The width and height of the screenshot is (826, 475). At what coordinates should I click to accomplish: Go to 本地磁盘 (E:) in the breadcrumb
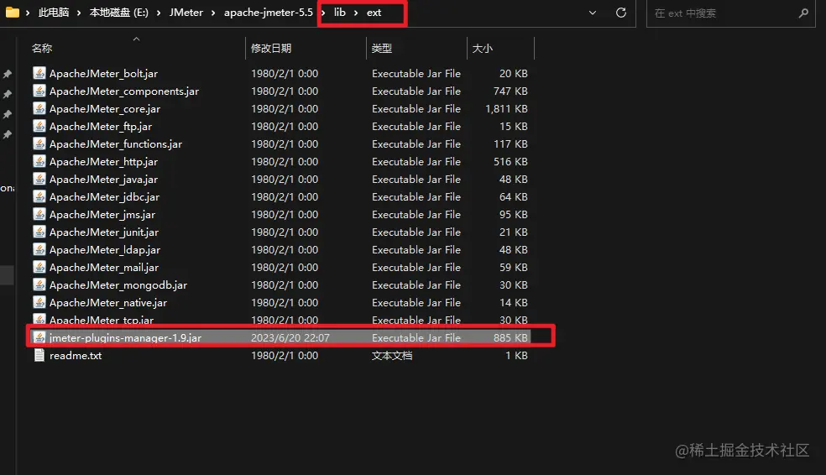pyautogui.click(x=119, y=13)
